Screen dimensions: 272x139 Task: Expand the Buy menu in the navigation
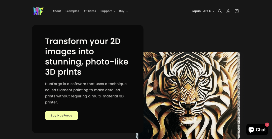(122, 11)
